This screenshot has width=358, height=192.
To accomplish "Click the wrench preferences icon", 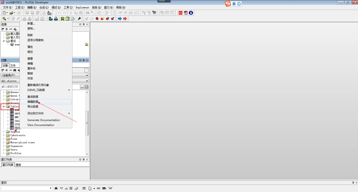I will click(79, 19).
